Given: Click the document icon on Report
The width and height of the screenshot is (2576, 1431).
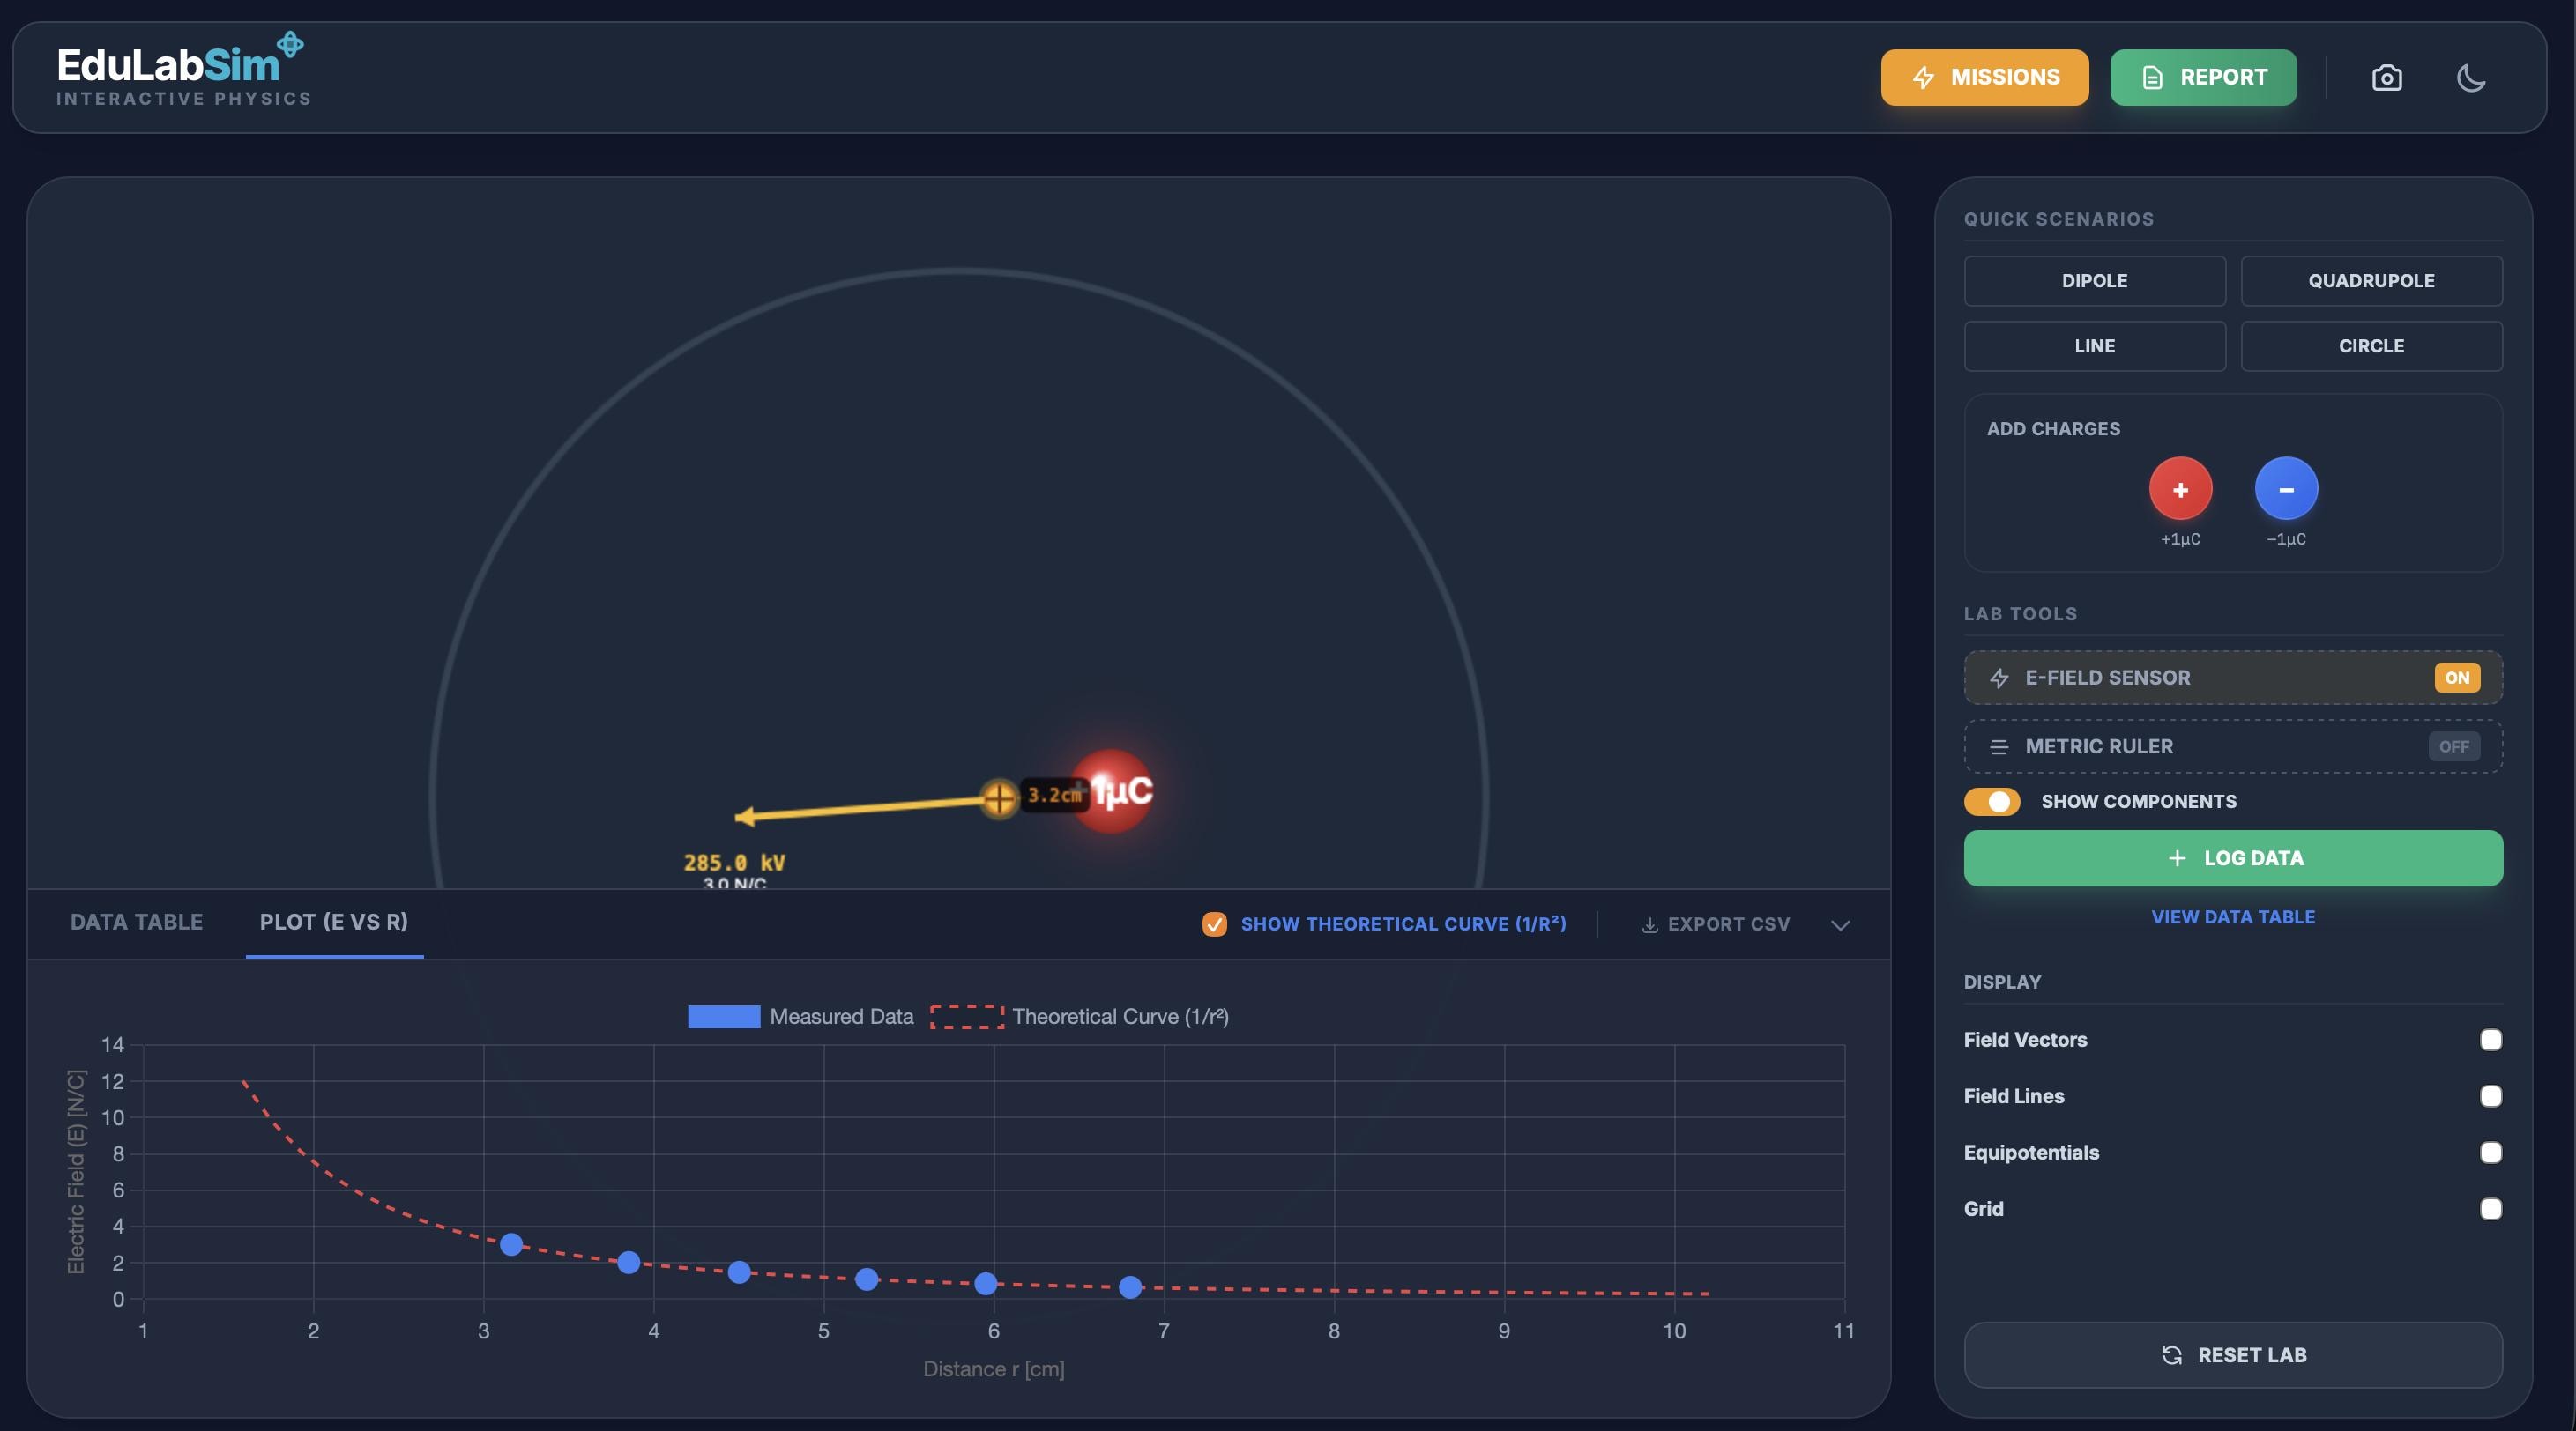Looking at the screenshot, I should 2152,77.
